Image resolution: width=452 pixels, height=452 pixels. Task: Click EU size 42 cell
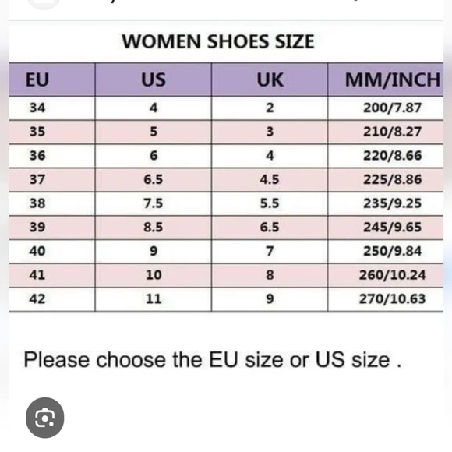52,299
